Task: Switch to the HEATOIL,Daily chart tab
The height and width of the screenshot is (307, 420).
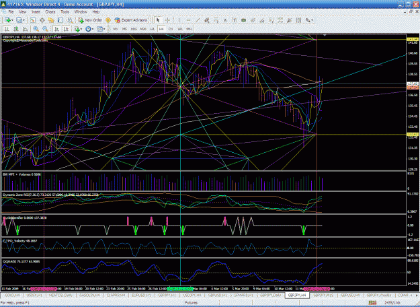Action: (61, 295)
